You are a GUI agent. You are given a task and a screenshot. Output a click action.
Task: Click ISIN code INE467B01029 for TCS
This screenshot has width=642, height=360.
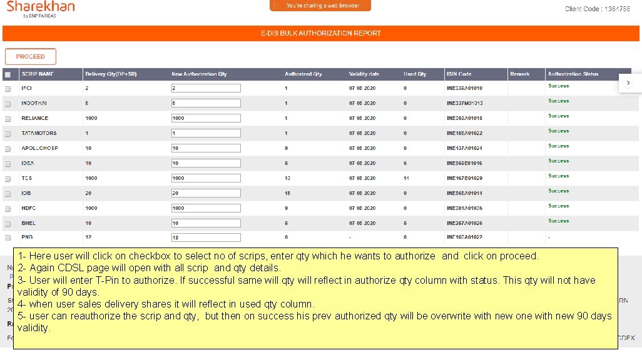coord(464,178)
